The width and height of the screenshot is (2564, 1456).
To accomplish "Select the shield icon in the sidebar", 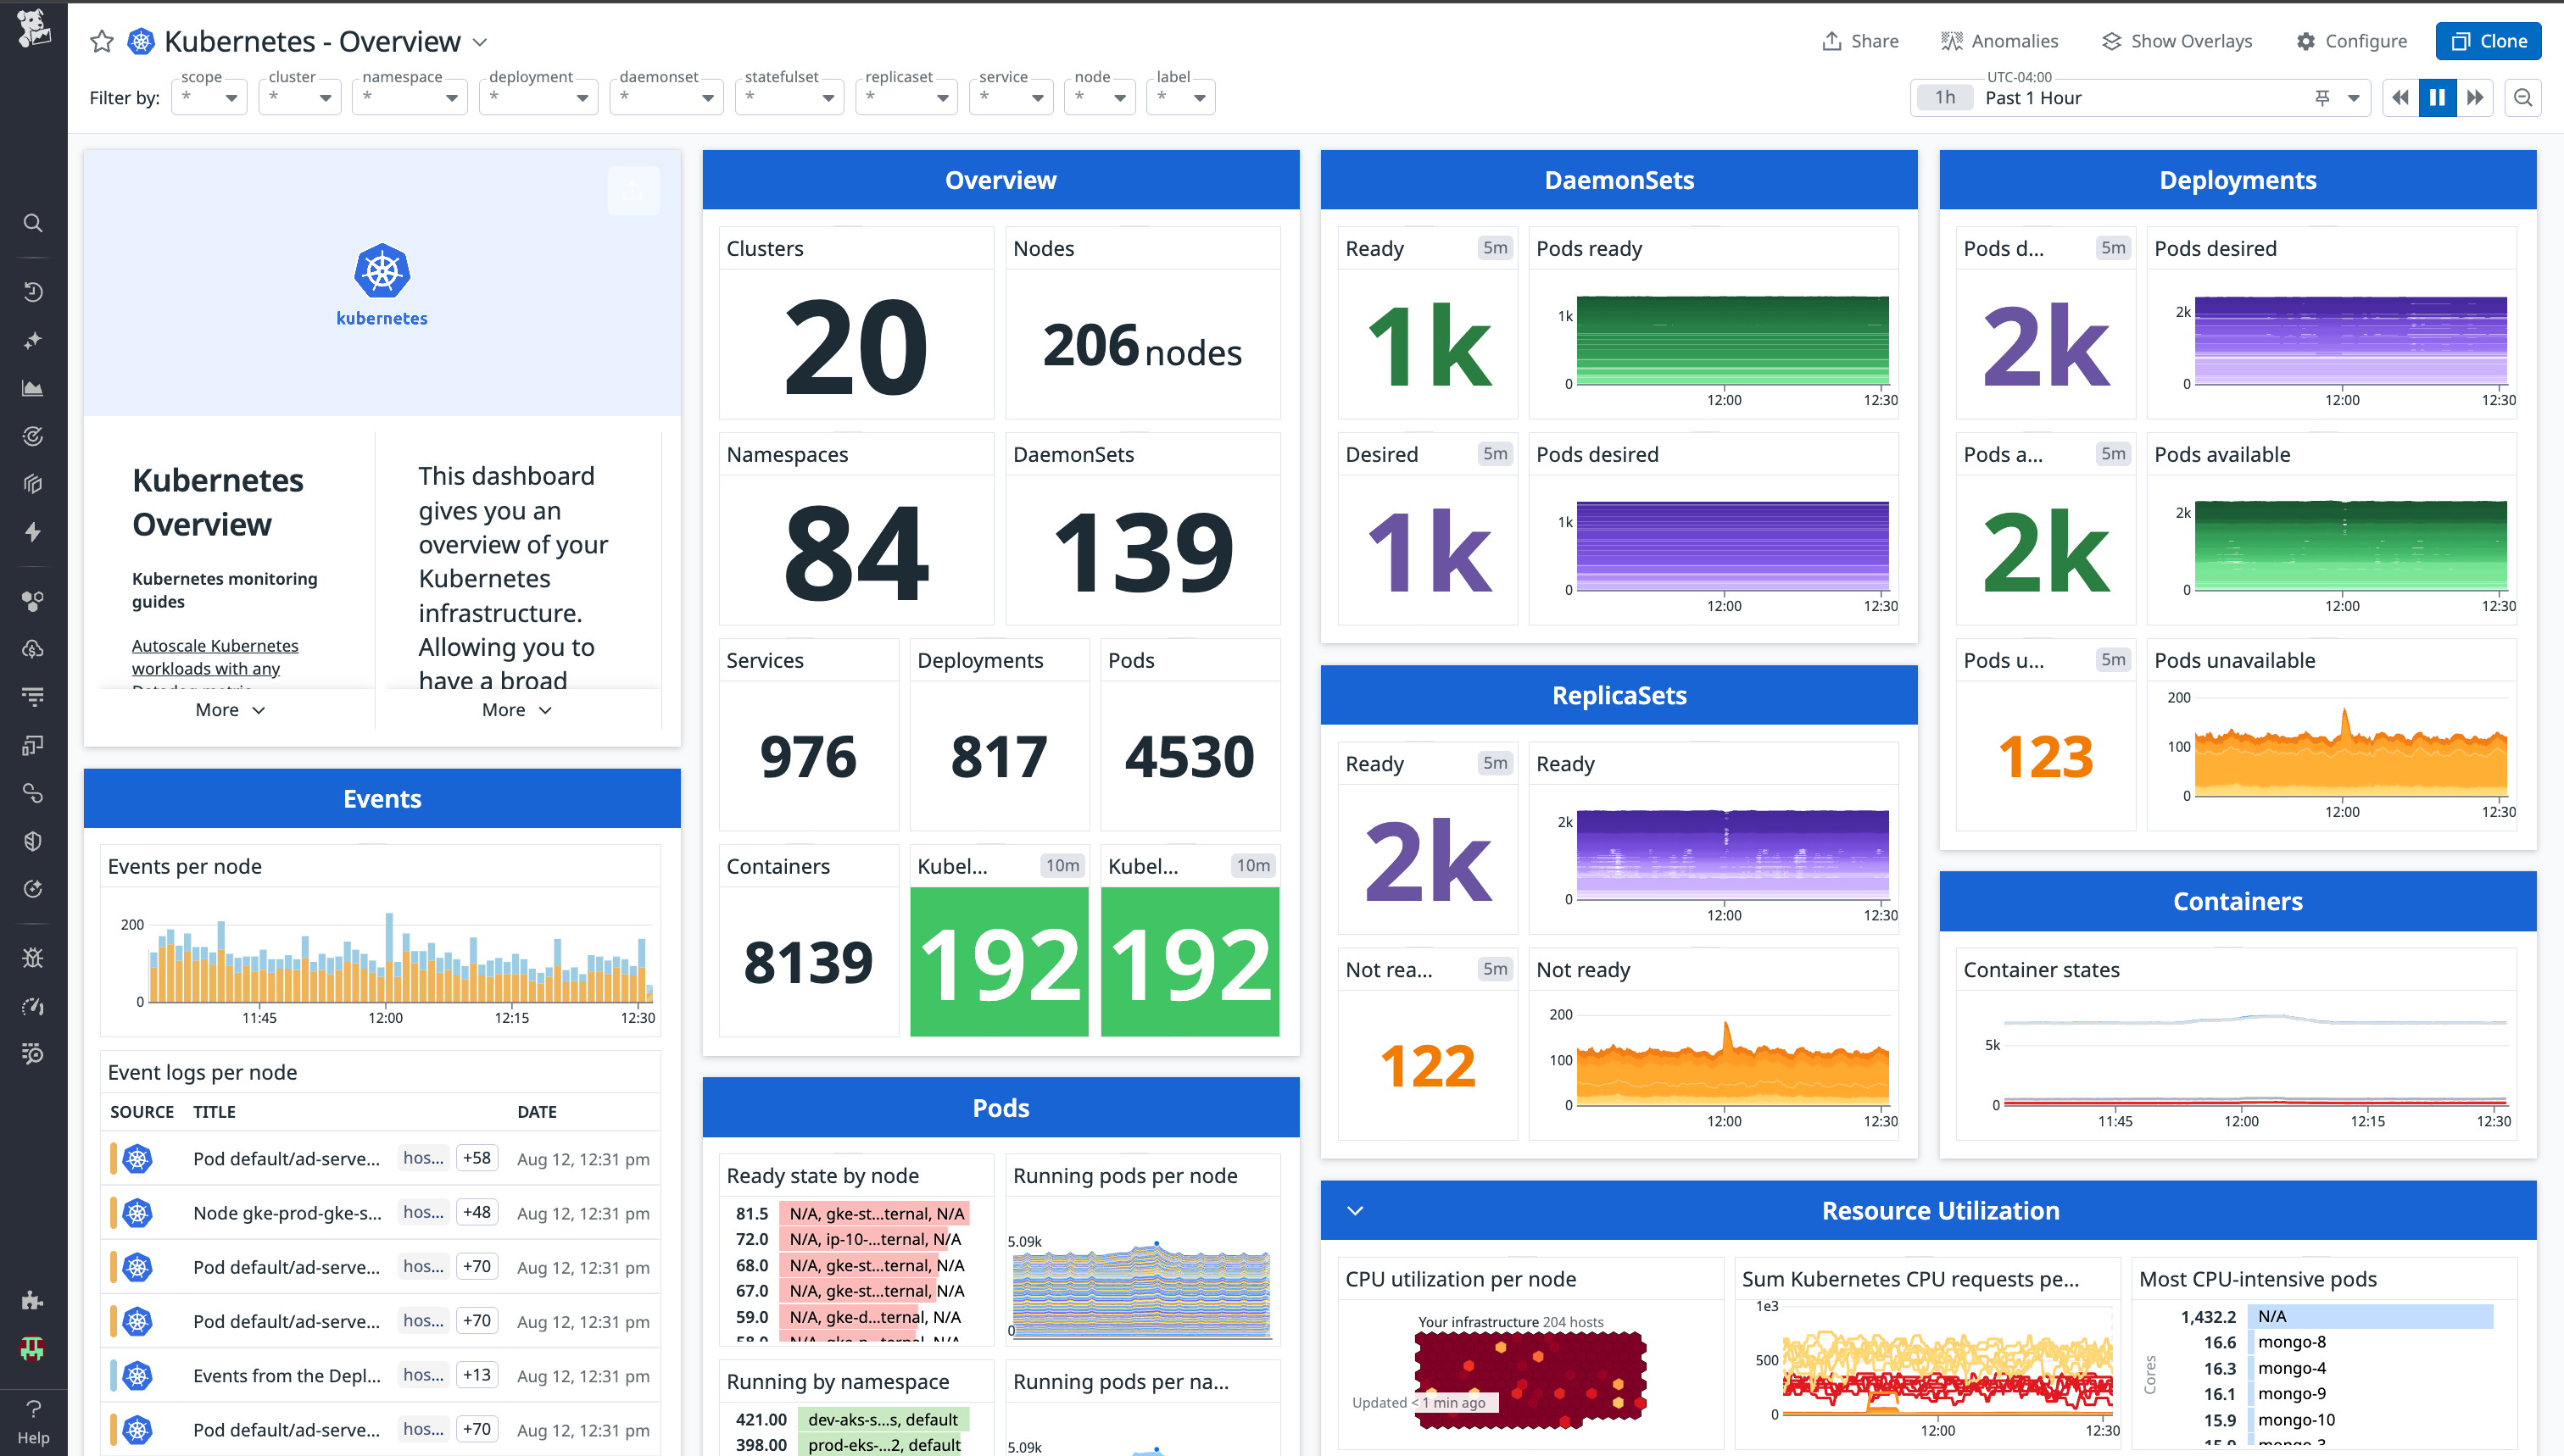I will click(33, 840).
